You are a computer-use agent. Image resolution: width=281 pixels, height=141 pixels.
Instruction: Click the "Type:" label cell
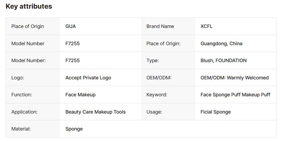(153, 61)
